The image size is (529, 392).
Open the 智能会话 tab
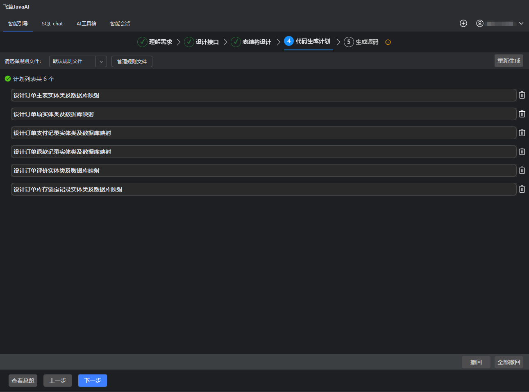pyautogui.click(x=120, y=24)
